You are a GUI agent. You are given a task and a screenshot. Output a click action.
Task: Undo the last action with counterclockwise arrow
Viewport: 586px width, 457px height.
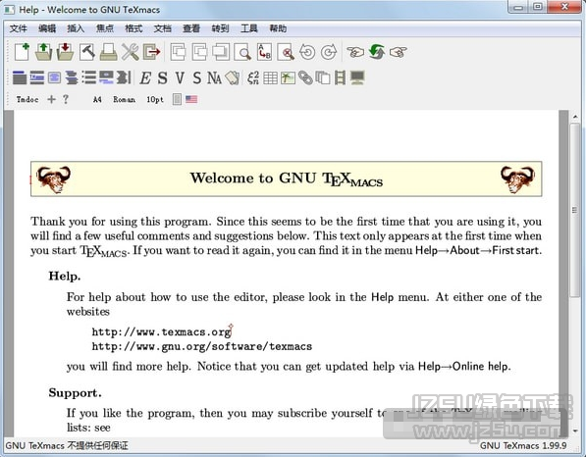[x=307, y=52]
